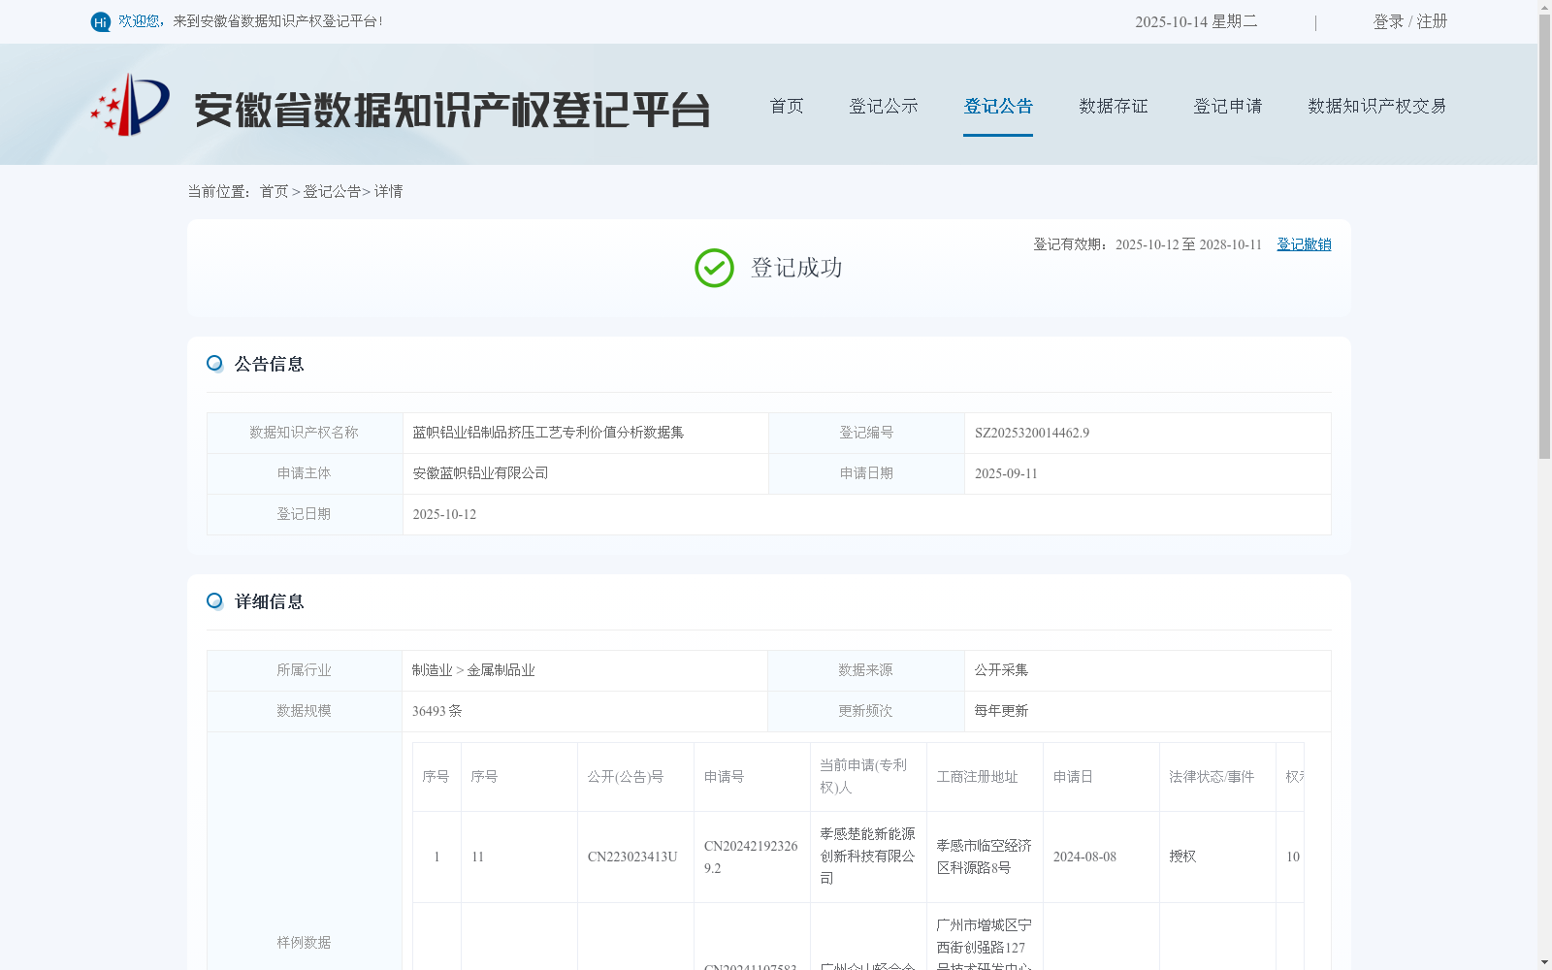Click the 样例数据 row label

point(304,943)
